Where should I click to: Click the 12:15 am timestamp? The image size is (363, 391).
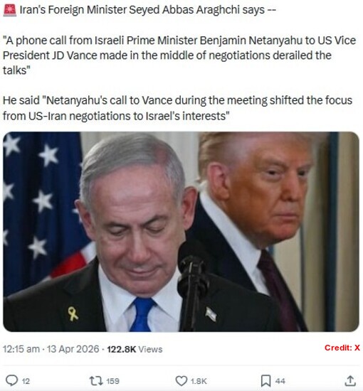21,349
